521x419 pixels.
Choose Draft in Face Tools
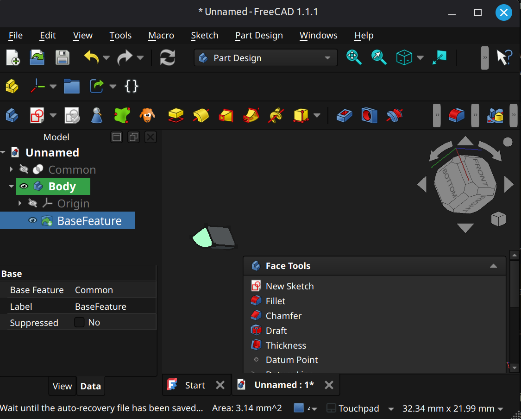pos(276,331)
